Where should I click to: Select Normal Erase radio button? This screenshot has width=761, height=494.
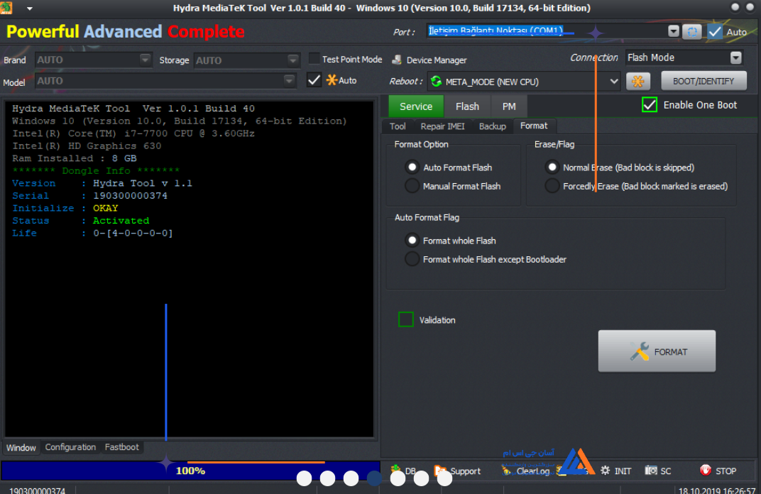coord(552,168)
